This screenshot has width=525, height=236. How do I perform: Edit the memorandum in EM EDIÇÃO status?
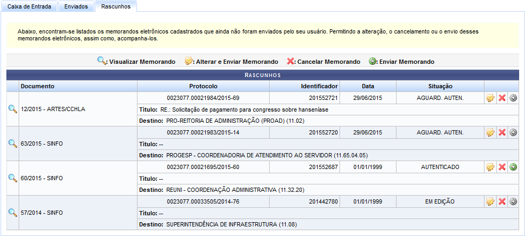click(490, 201)
